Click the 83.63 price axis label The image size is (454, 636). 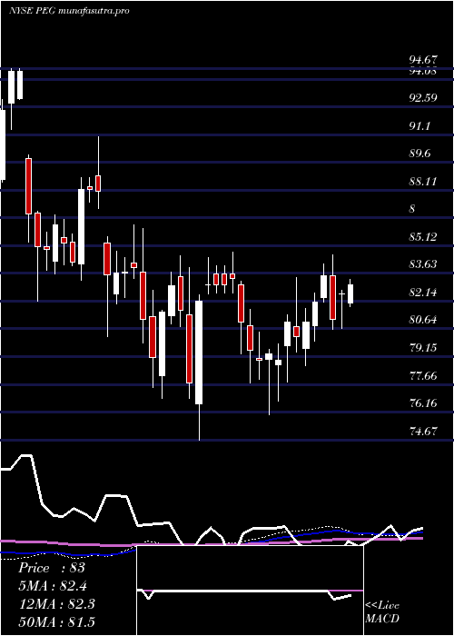pyautogui.click(x=423, y=264)
